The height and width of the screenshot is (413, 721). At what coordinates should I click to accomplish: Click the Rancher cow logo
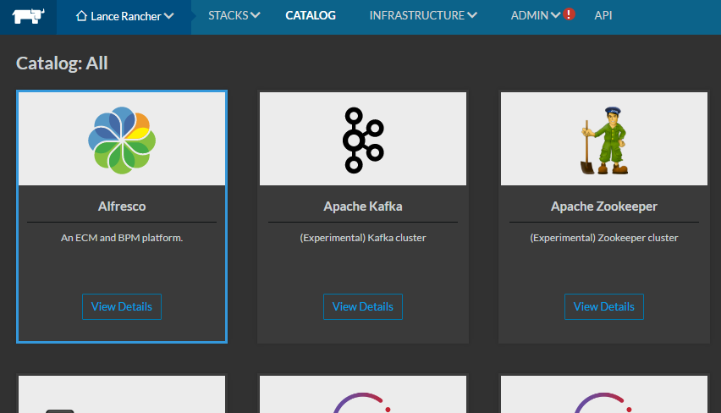coord(28,16)
